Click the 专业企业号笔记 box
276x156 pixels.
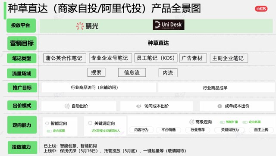[x=110, y=58]
